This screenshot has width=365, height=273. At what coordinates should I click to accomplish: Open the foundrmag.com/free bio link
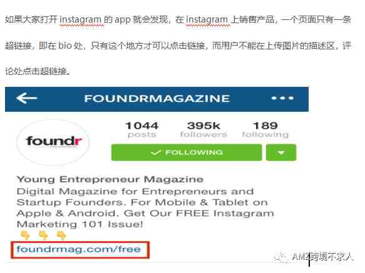79,249
